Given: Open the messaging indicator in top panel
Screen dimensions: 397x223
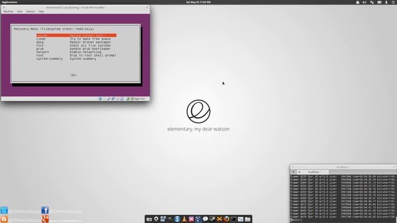Looking at the screenshot, I should click(357, 2).
